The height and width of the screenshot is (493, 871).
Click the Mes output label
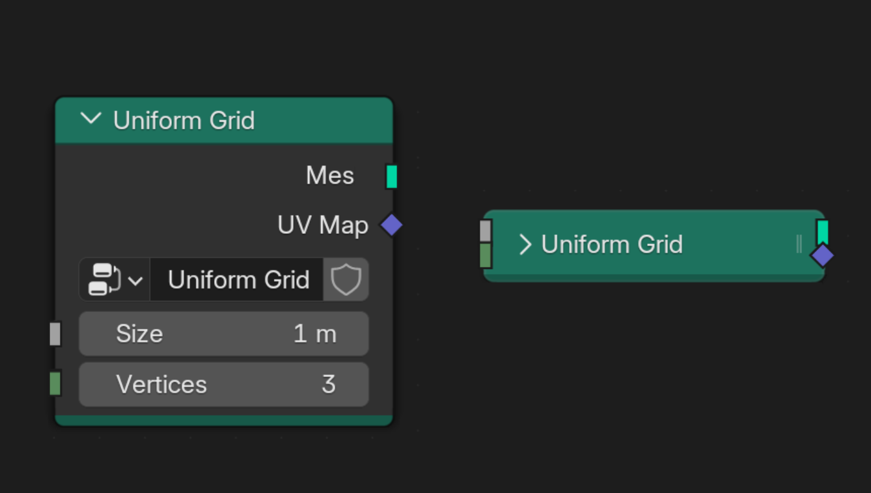(330, 176)
